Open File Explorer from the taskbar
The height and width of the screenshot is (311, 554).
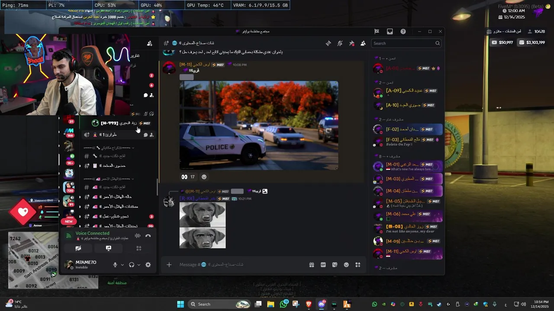point(271,304)
